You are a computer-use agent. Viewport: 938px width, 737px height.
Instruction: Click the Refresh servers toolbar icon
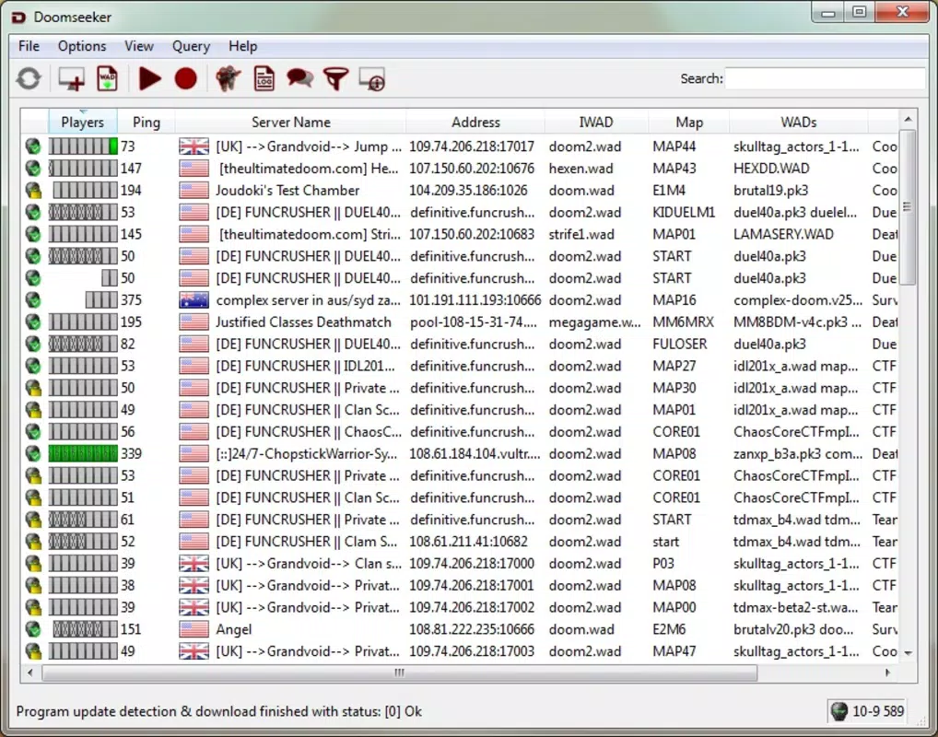29,78
